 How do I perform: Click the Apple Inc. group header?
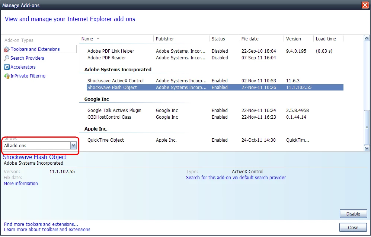pos(96,129)
